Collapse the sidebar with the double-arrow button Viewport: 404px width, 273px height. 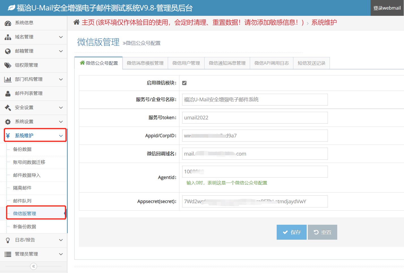[x=33, y=266]
